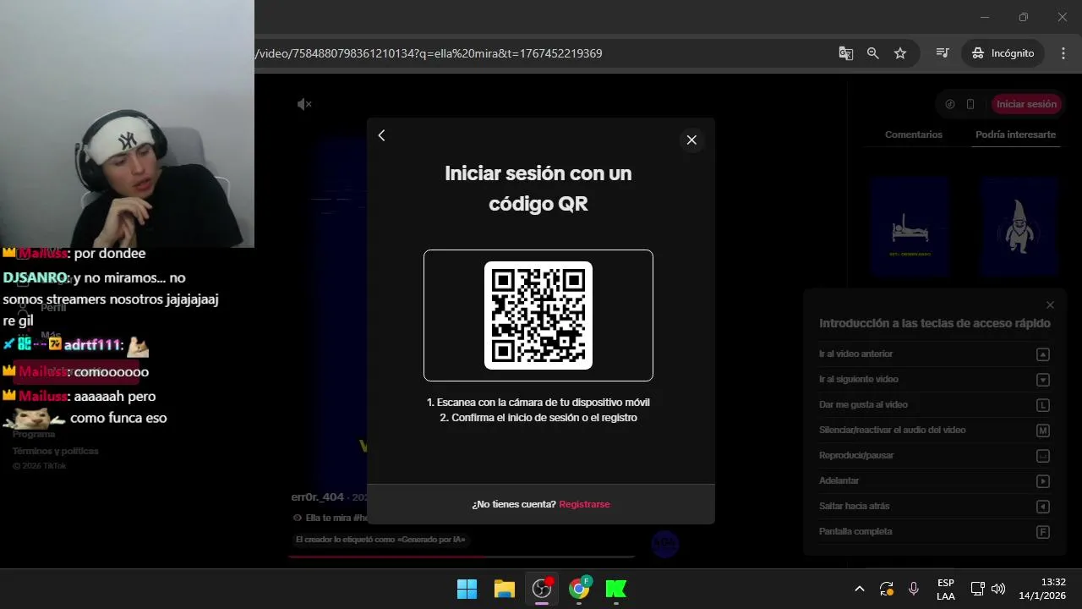Open Chrome three-dot menu
Screen dimensions: 1082x609
[1063, 53]
